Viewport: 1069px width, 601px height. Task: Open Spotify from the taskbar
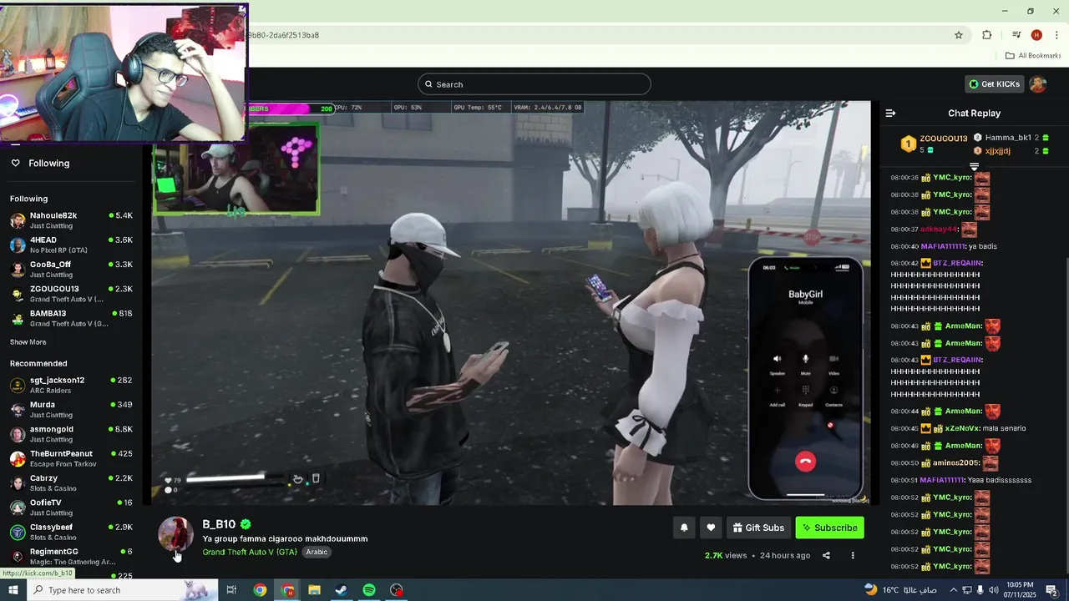tap(369, 590)
